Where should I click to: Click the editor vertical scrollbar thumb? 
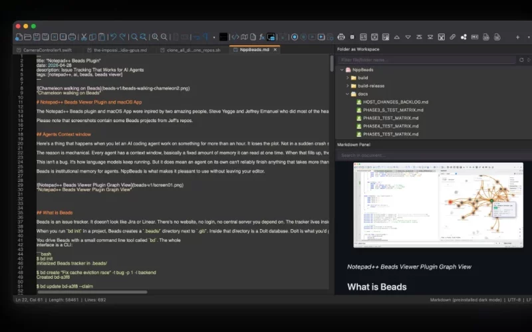332,63
